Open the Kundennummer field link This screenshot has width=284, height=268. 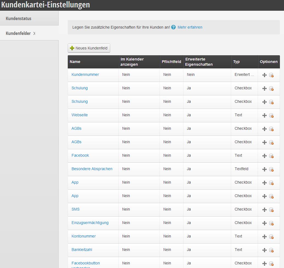85,74
